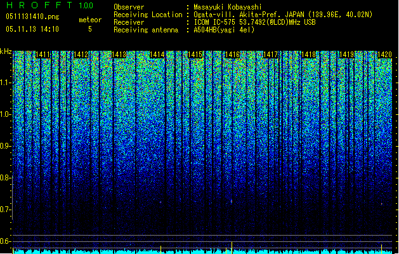The height and width of the screenshot is (254, 399).
Task: Click the 0.9 frequency axis label
Action: (x=6, y=146)
